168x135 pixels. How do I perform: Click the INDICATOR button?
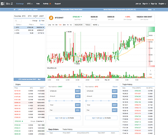[x=79, y=25]
